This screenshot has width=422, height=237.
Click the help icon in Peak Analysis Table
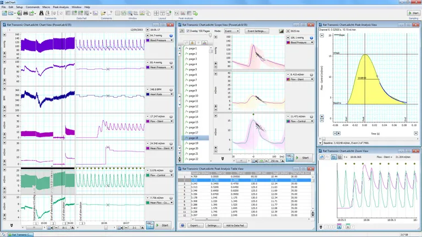pyautogui.click(x=182, y=225)
